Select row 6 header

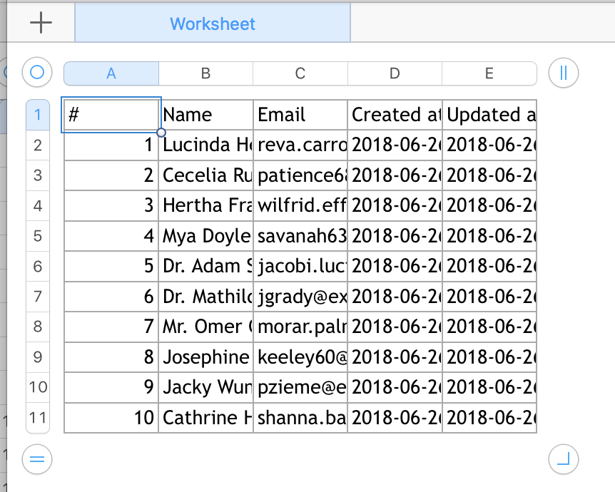click(38, 266)
